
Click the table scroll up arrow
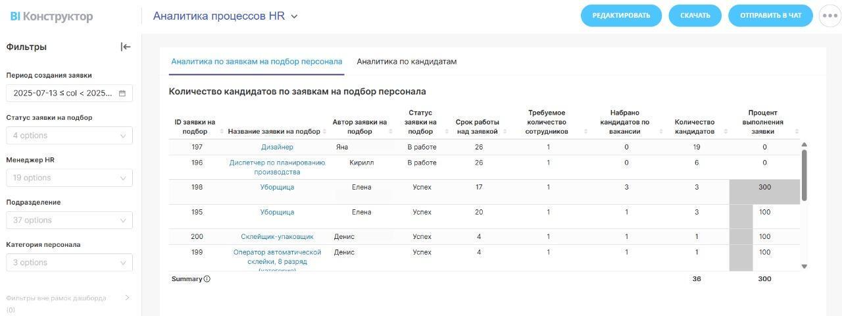coord(804,144)
